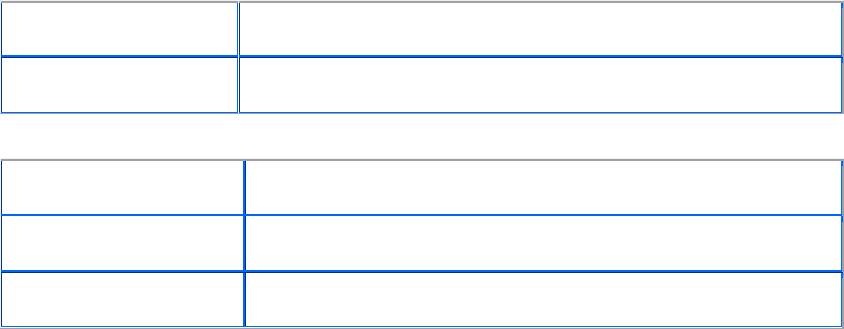Click the lower table's thick vertical column divider
This screenshot has width=844, height=329.
coord(245,244)
